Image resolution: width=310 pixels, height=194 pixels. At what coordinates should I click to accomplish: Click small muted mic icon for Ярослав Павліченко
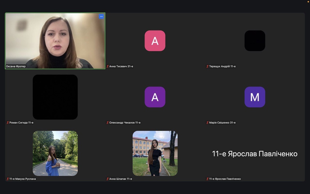(x=207, y=179)
